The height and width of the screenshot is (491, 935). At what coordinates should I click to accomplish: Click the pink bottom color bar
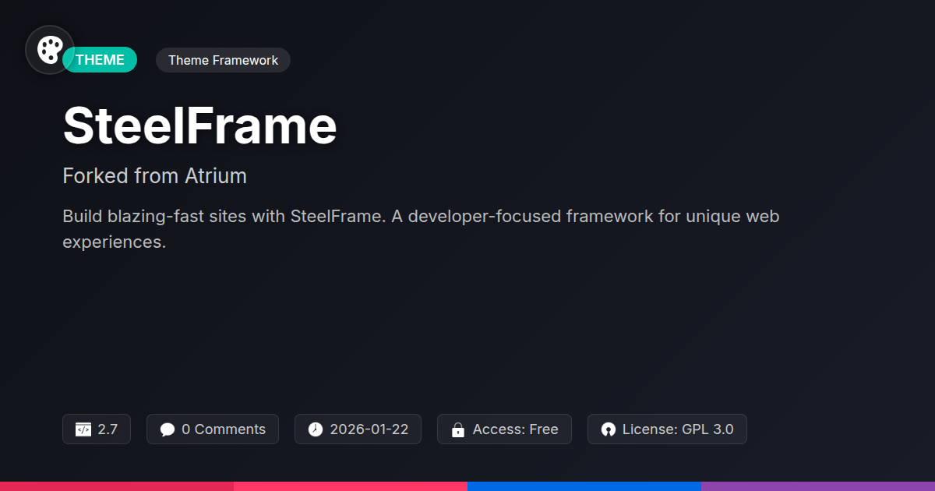pyautogui.click(x=351, y=486)
